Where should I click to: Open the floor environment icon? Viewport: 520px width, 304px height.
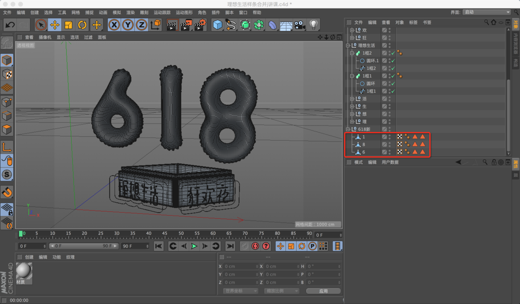click(286, 25)
